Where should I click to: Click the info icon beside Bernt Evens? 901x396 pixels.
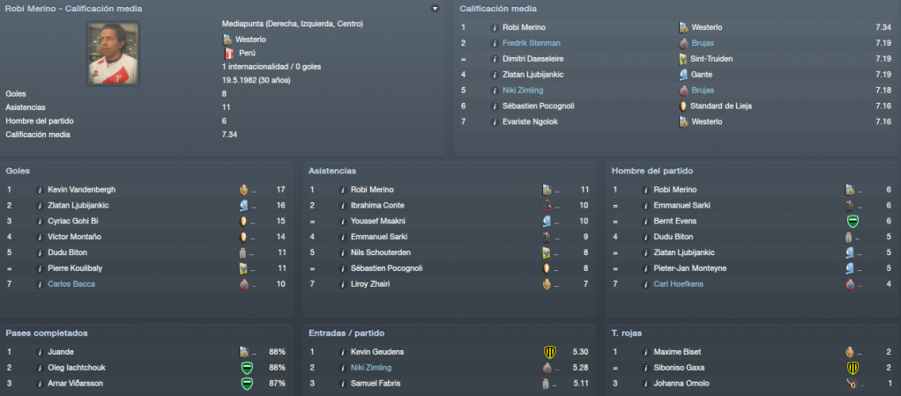(645, 221)
